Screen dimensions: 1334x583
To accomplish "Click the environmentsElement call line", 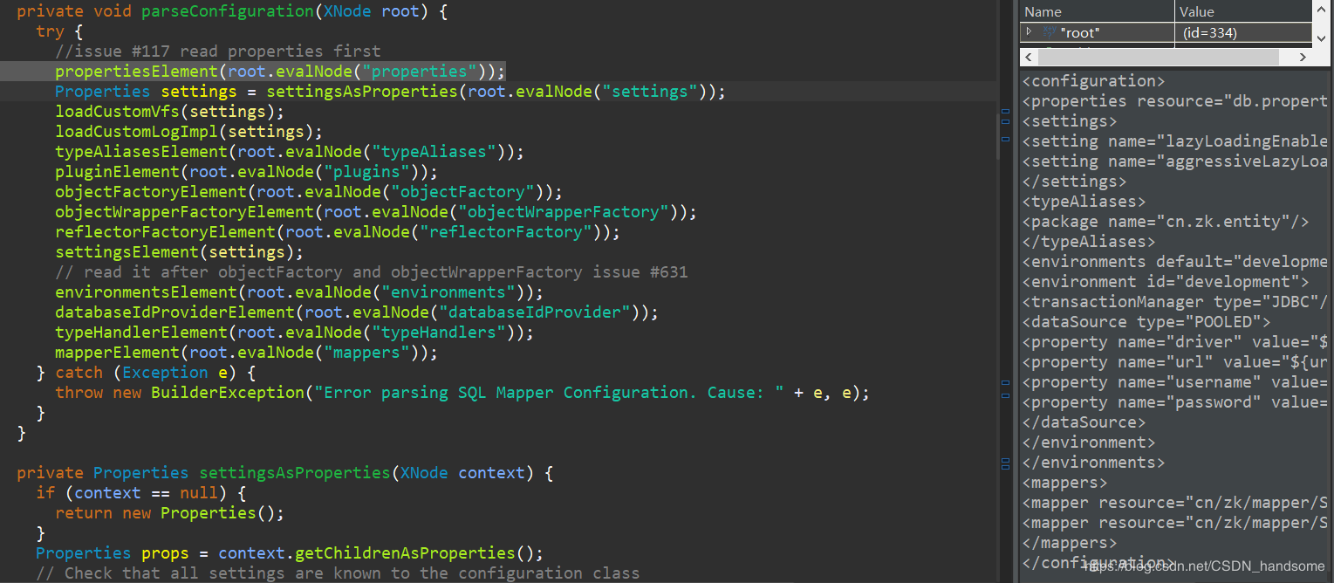I will [x=299, y=292].
